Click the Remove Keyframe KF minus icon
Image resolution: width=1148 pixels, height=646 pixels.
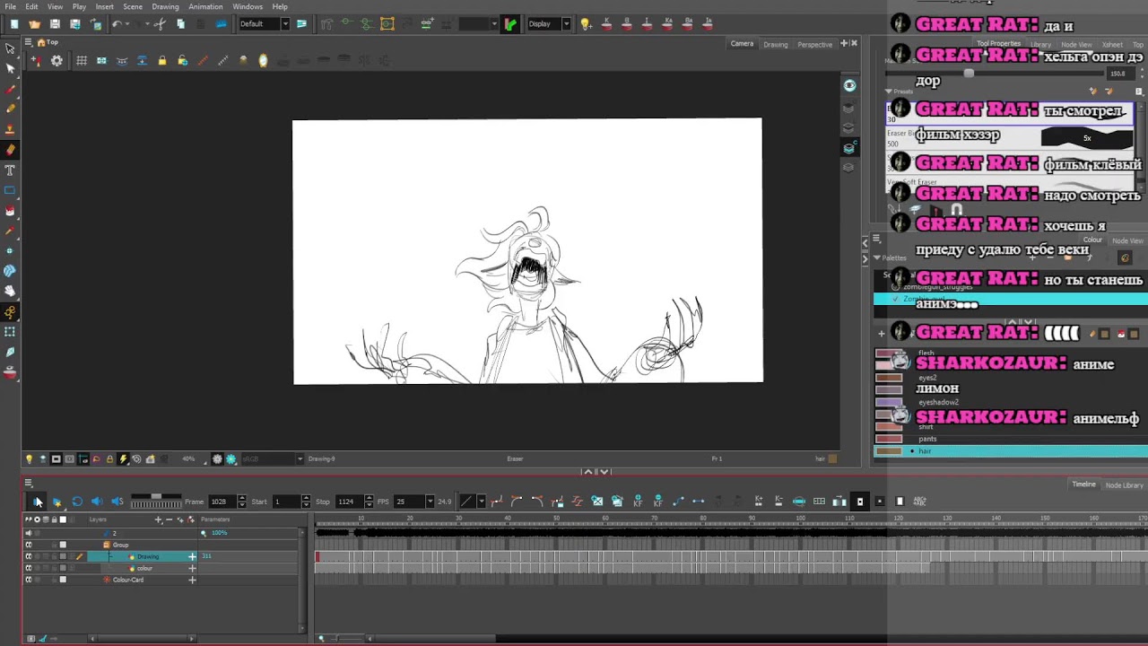[657, 502]
